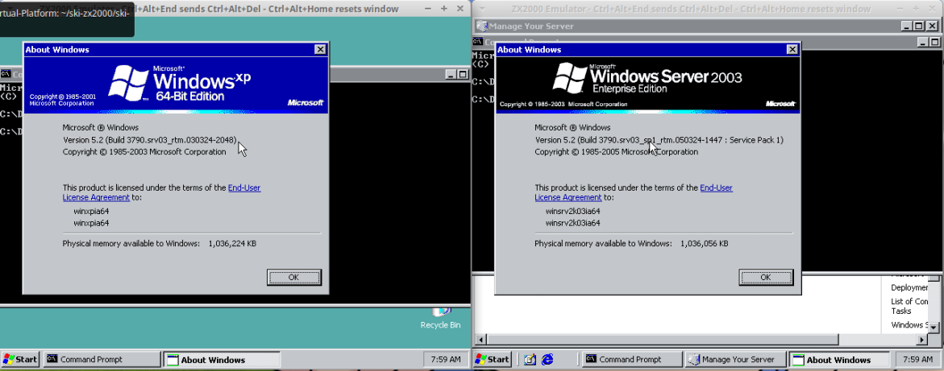Click the '1,036,056 KB' physical memory value

click(x=705, y=244)
